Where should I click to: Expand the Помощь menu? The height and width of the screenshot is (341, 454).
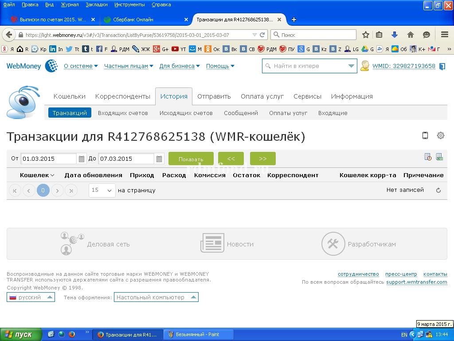coord(220,66)
